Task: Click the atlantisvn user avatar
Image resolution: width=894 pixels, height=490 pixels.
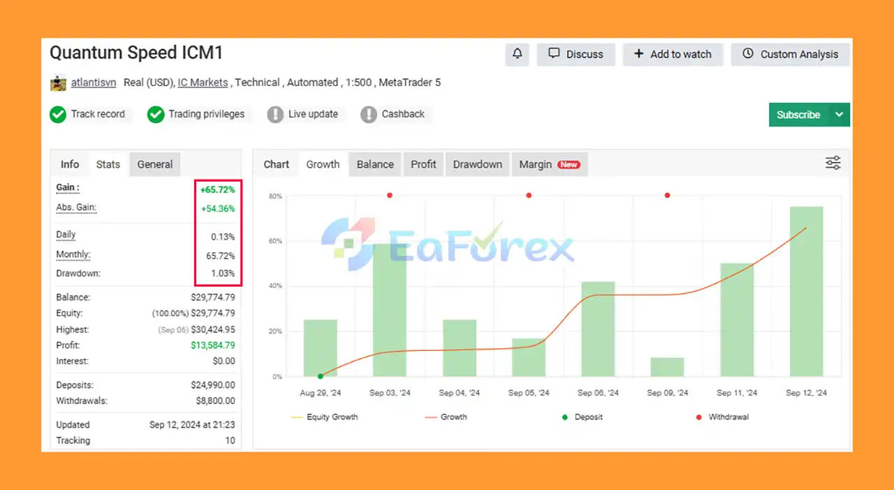Action: click(58, 83)
